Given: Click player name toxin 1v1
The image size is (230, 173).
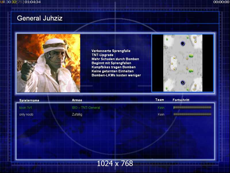Looking at the screenshot, I should 26,108.
